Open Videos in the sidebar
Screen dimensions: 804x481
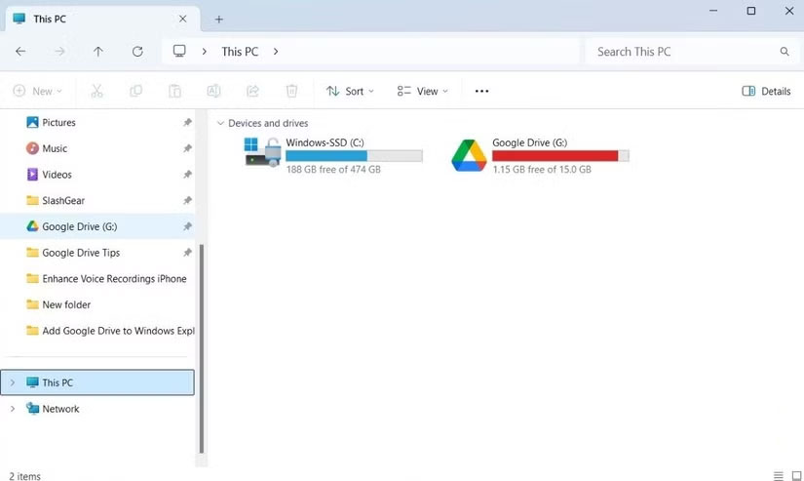point(57,175)
